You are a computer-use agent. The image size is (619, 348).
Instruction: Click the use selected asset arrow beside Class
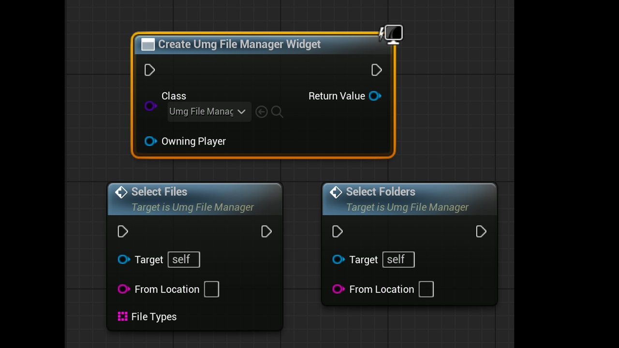261,112
